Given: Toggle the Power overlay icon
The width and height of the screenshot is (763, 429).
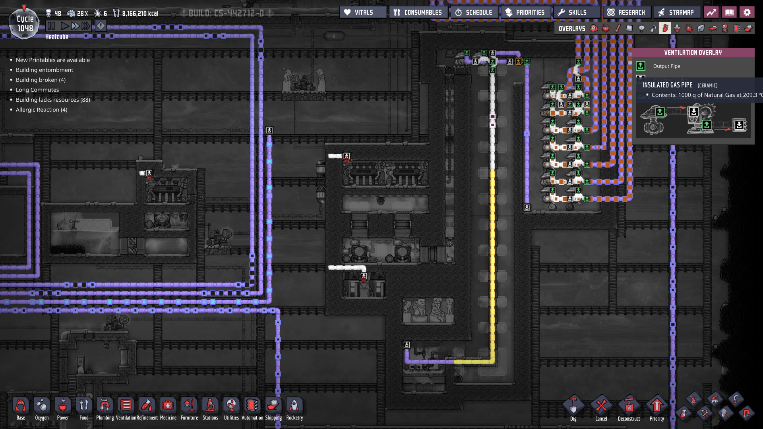Looking at the screenshot, I should coord(606,28).
